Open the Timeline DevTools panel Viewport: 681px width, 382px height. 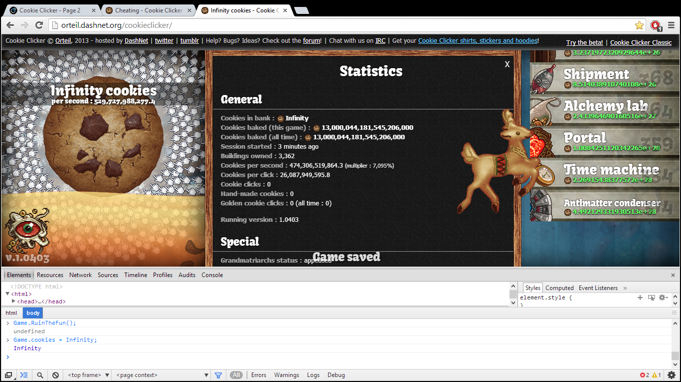click(x=136, y=275)
